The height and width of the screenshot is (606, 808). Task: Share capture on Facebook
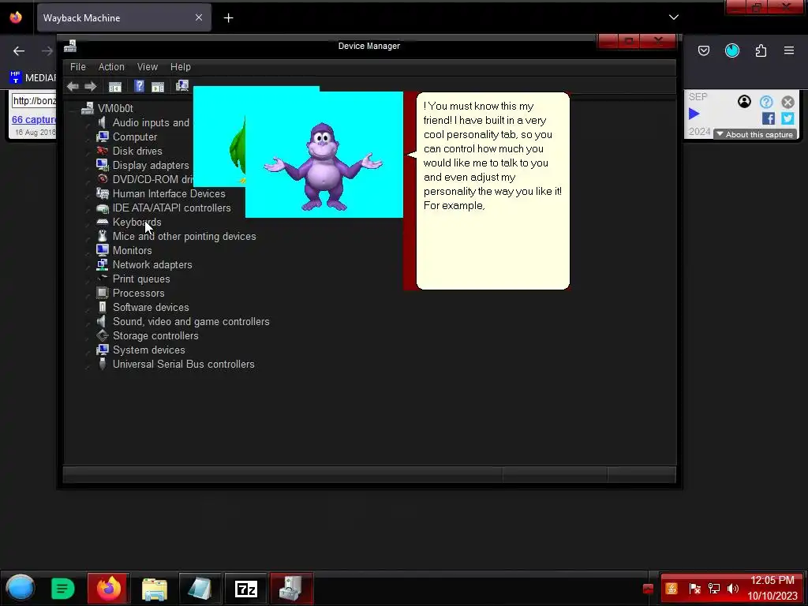pyautogui.click(x=769, y=118)
